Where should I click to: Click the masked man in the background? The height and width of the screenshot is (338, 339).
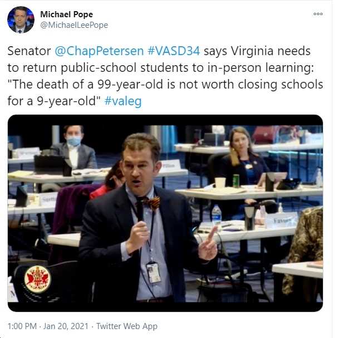tap(73, 148)
